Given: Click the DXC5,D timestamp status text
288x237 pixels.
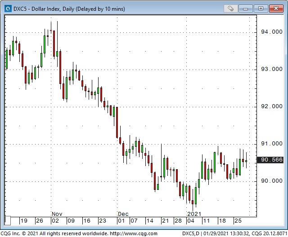Looking at the screenshot, I should coord(234,233).
